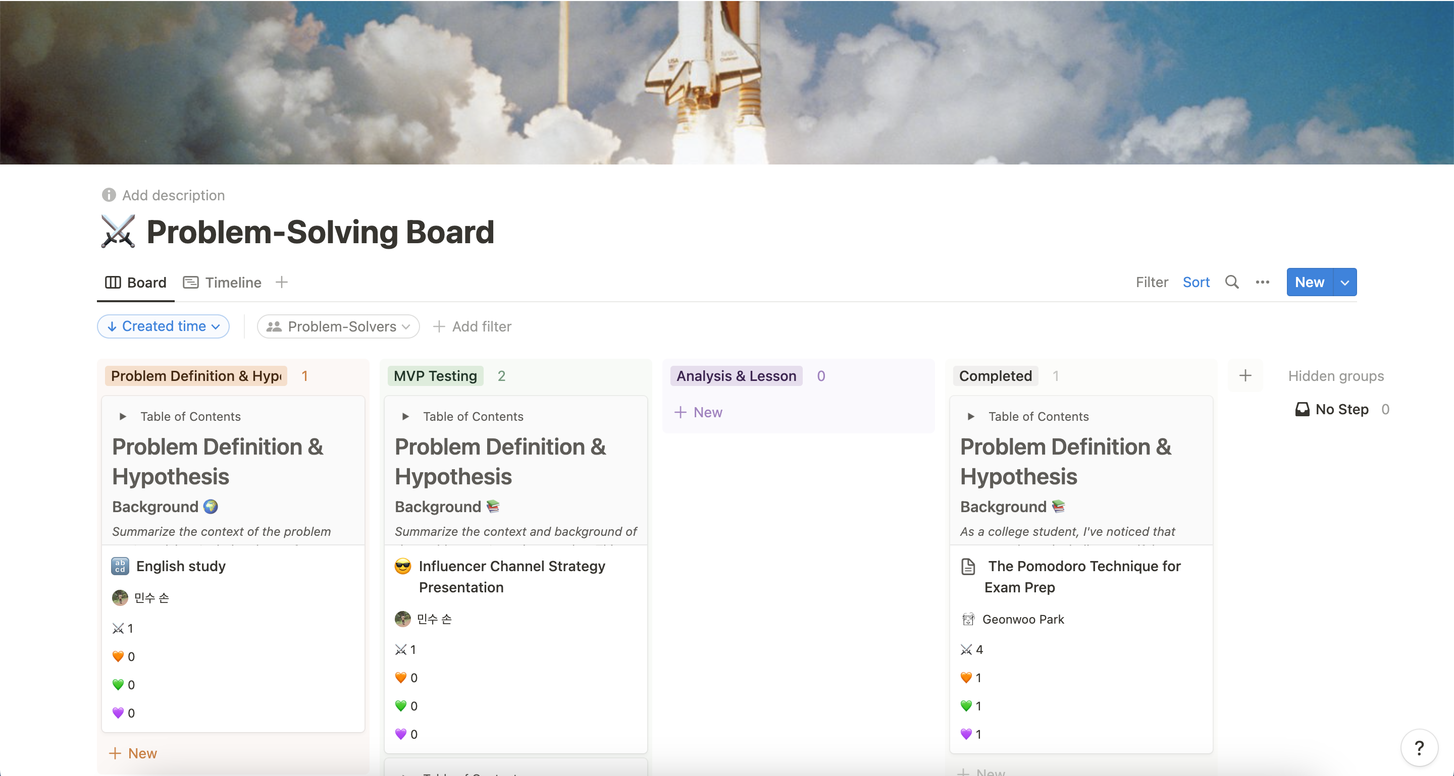Add new item in Analysis & Lesson column
Image resolution: width=1454 pixels, height=776 pixels.
(698, 412)
